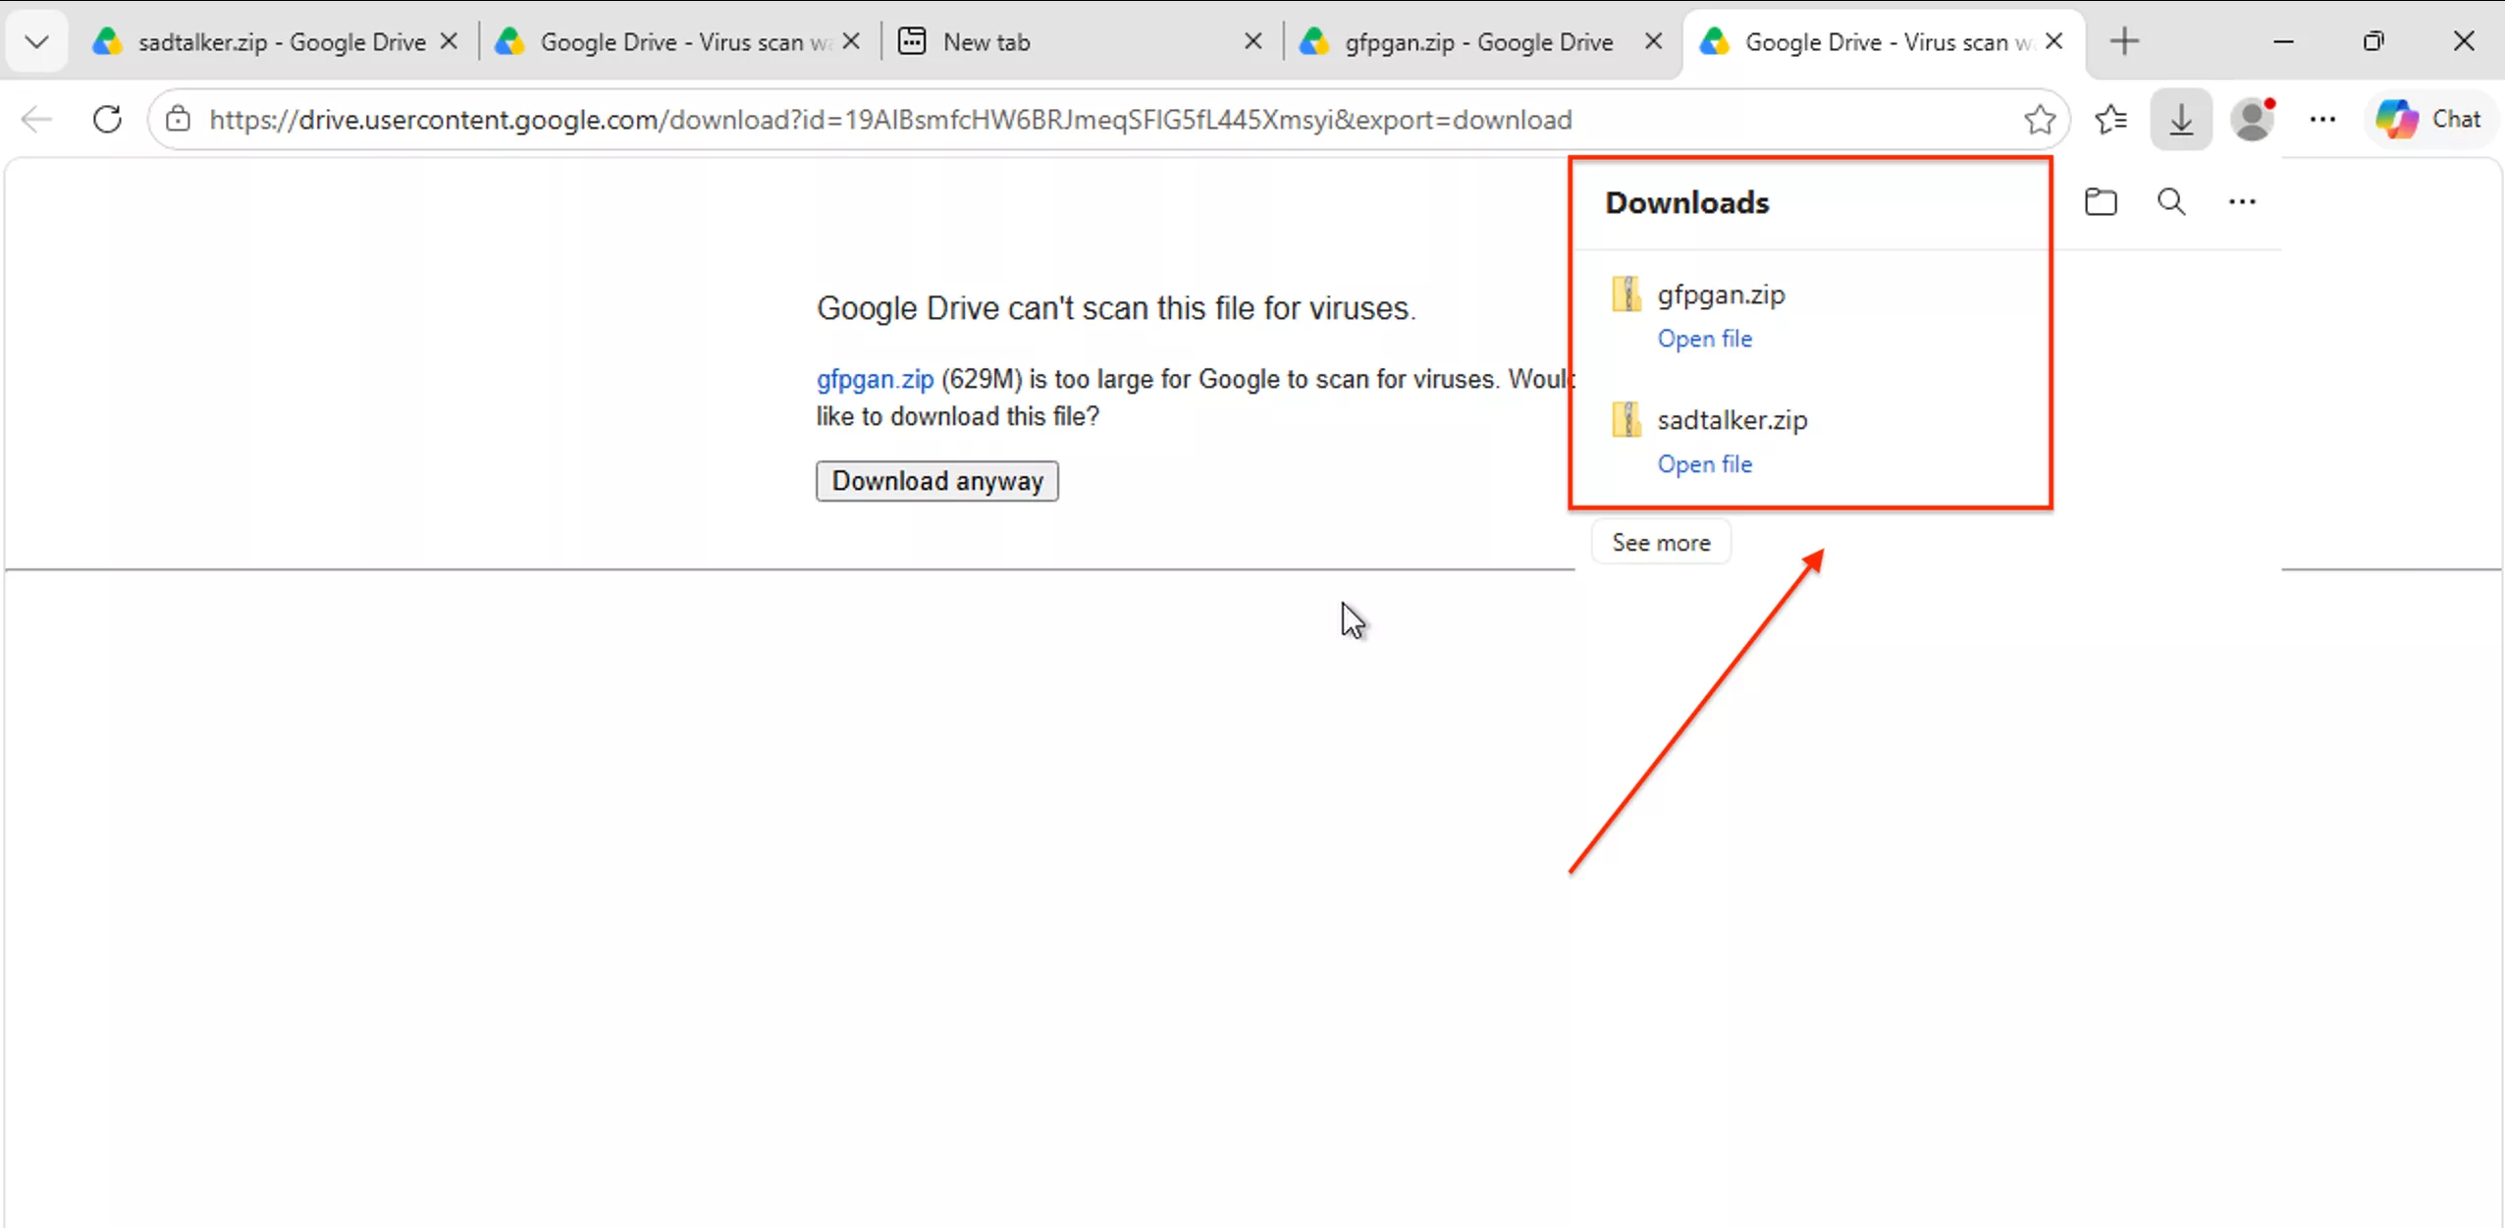Click the Download anyway button
The height and width of the screenshot is (1228, 2505).
click(937, 481)
